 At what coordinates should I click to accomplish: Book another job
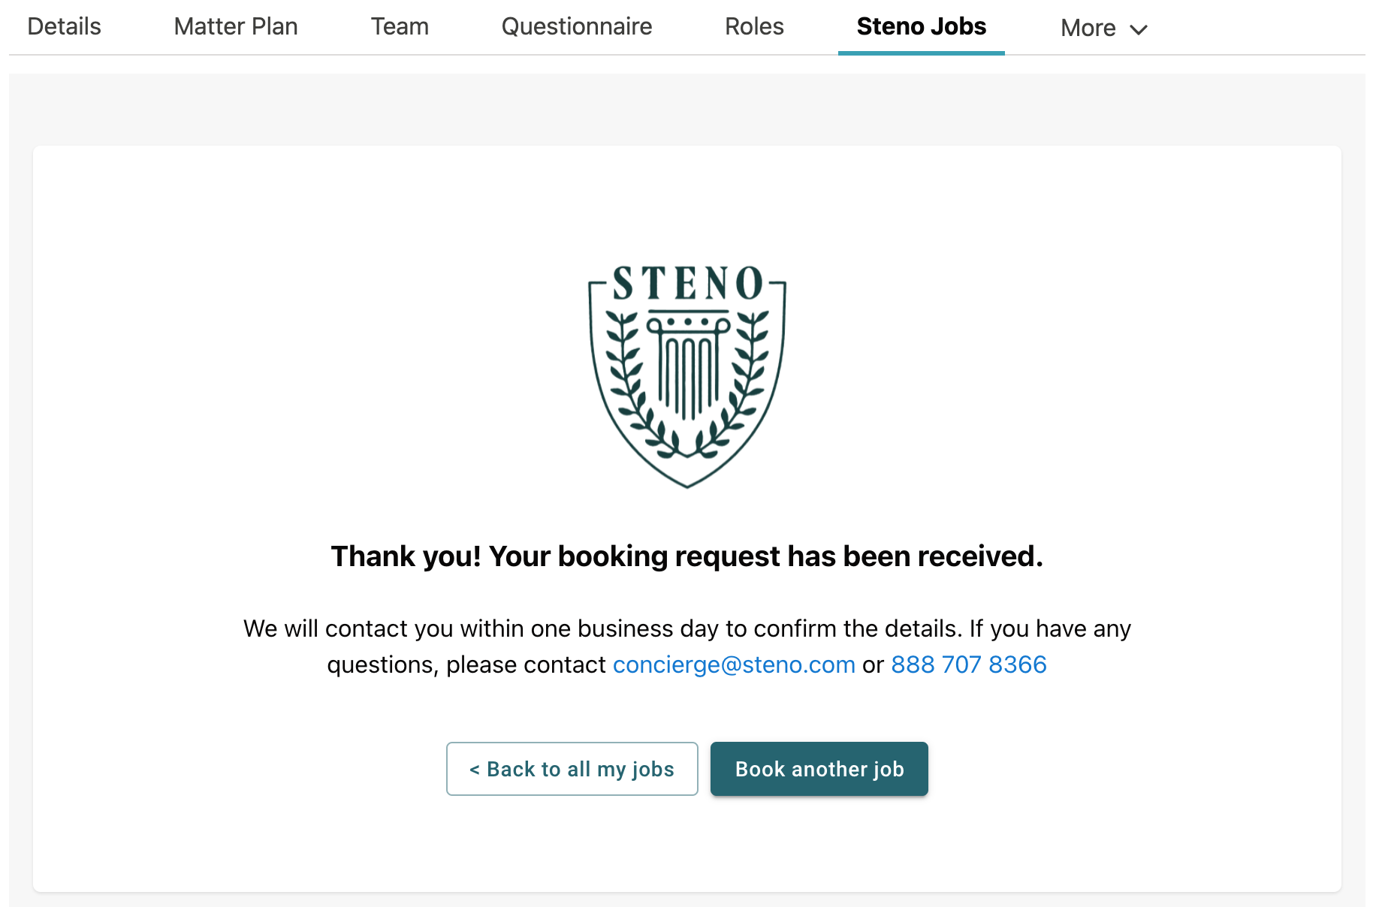[x=819, y=769]
